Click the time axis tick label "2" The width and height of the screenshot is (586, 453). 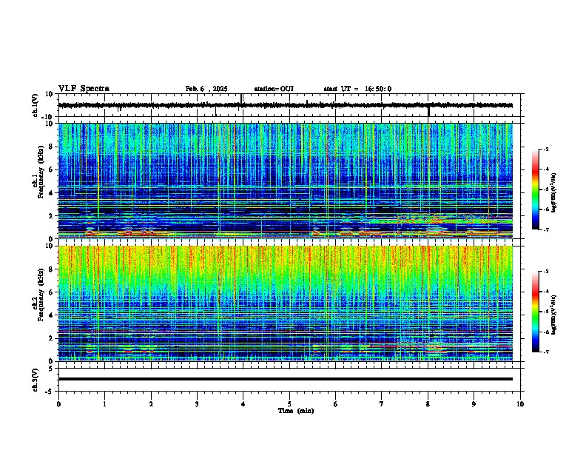click(x=151, y=404)
